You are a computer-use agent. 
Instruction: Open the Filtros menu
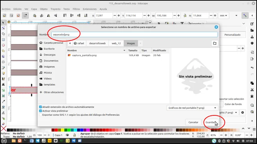[x=76, y=9]
